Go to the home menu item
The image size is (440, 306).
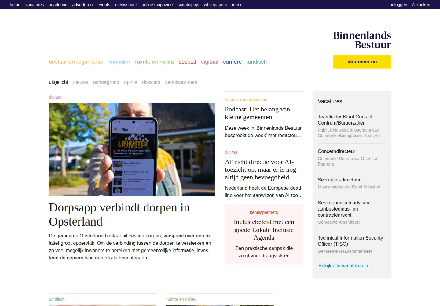click(x=15, y=5)
